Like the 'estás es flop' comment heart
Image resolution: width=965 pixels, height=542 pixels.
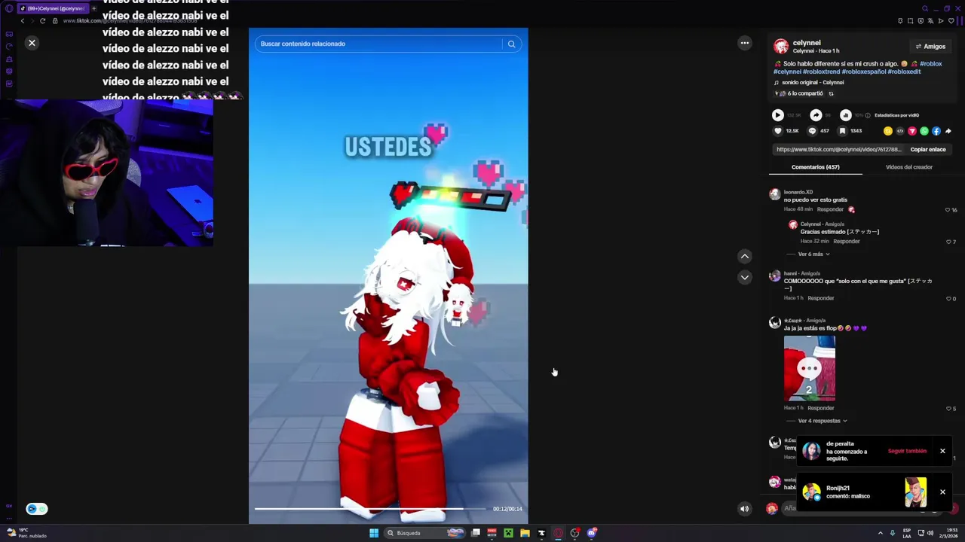point(948,409)
